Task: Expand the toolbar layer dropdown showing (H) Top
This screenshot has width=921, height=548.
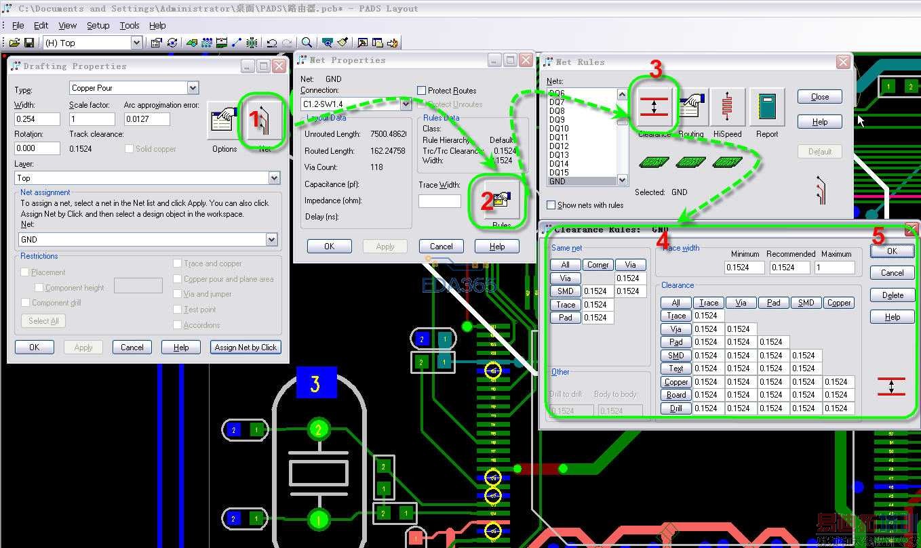Action: pos(136,43)
